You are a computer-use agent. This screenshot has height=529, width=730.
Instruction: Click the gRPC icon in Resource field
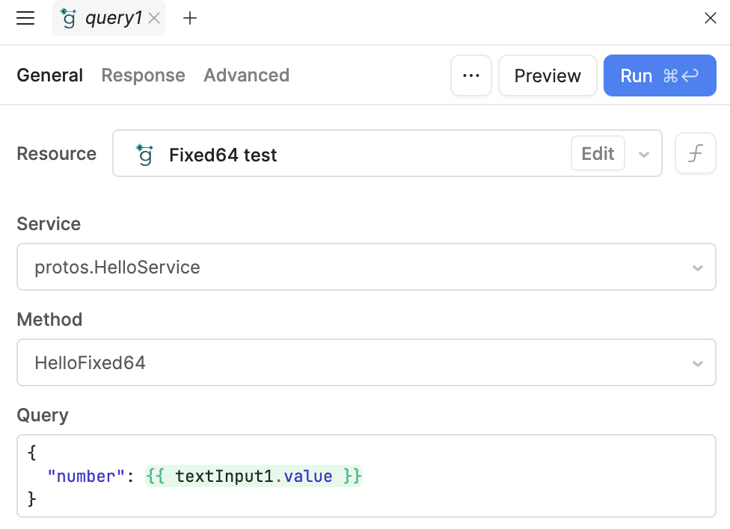coord(144,155)
